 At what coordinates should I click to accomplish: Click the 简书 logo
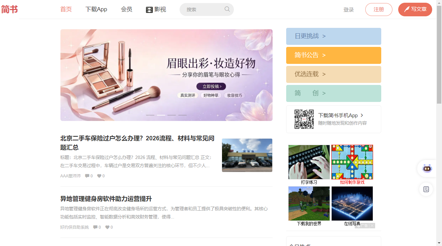pyautogui.click(x=10, y=10)
